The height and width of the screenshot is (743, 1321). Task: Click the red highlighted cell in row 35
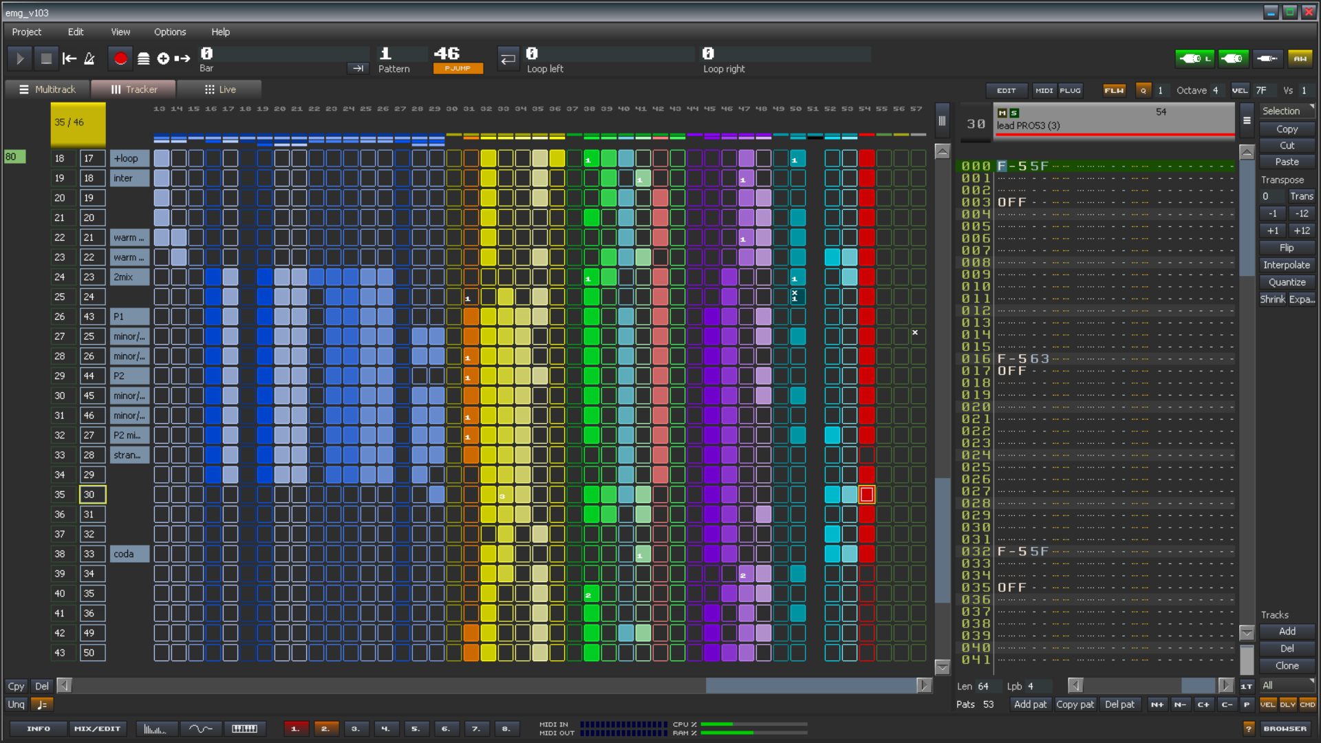(x=867, y=494)
